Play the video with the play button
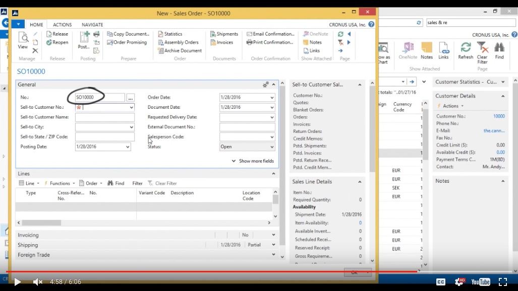 [18, 282]
